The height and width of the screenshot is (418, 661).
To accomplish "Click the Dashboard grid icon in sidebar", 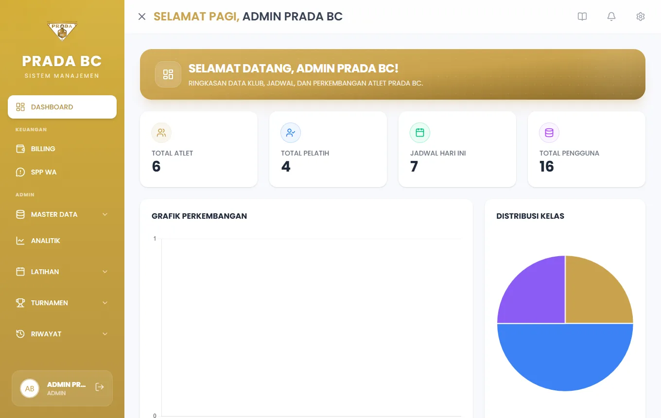I will click(20, 107).
